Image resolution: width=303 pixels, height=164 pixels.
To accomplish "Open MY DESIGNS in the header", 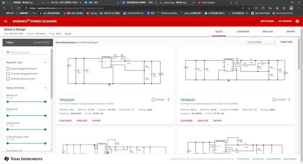I will pos(285,21).
